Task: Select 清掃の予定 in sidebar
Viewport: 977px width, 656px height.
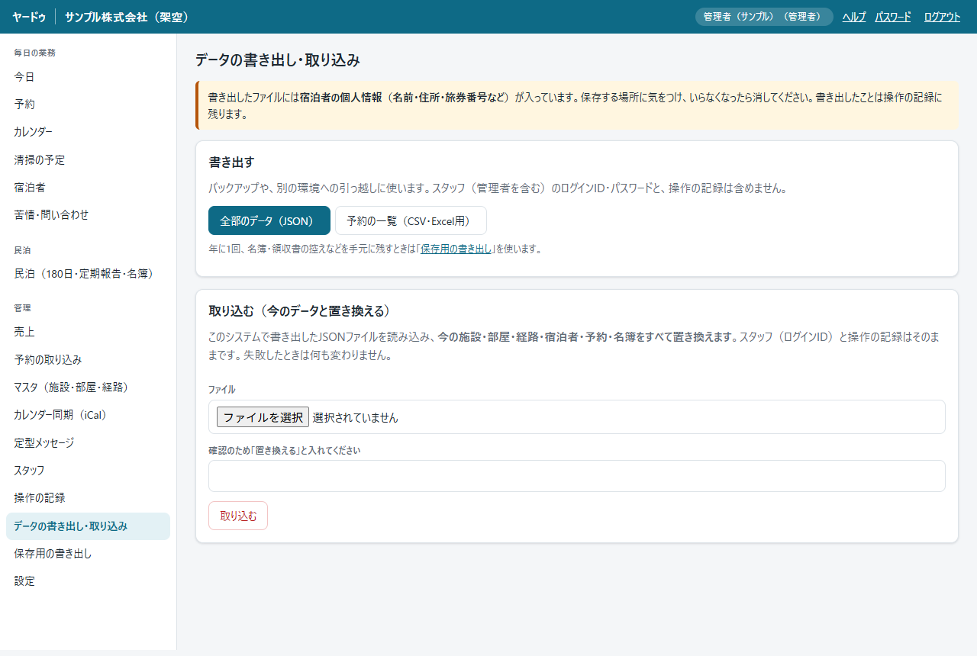Action: tap(88, 159)
